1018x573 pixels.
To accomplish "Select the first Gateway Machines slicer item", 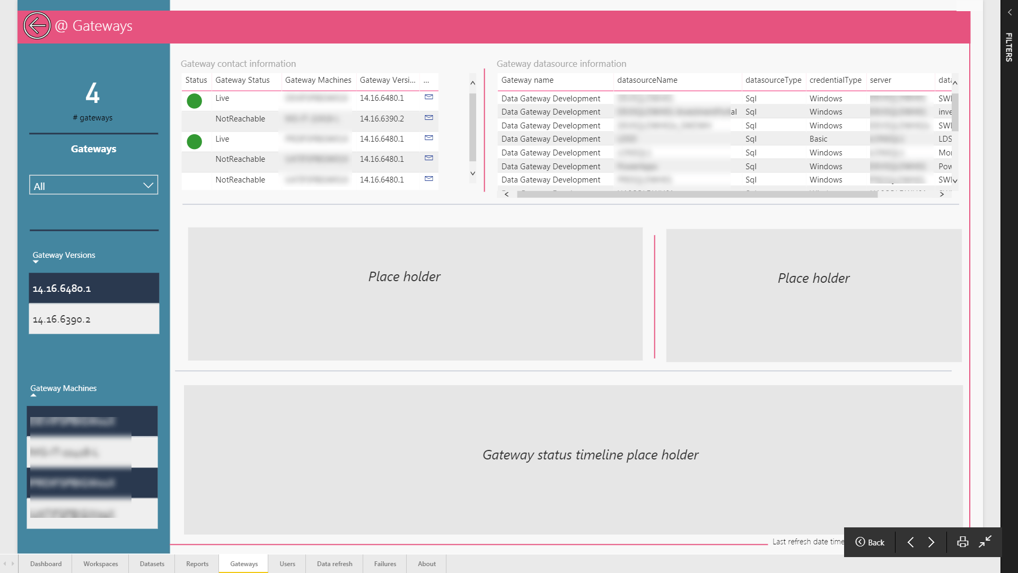I will 92,421.
